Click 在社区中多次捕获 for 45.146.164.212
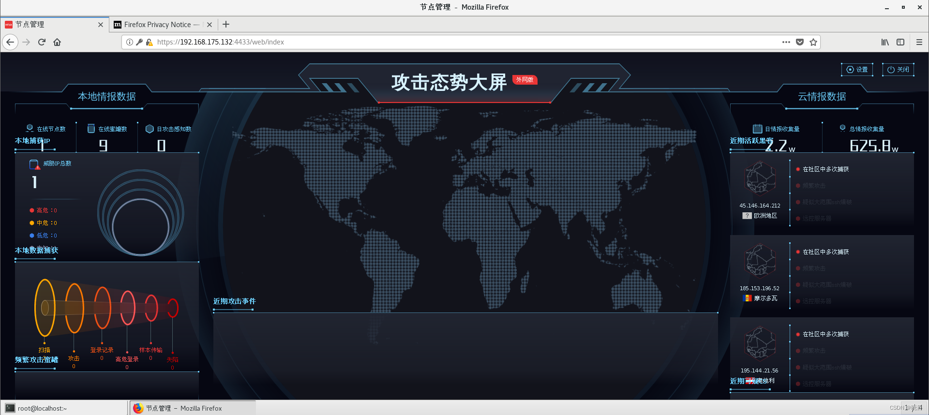Viewport: 929px width, 415px height. click(x=825, y=169)
